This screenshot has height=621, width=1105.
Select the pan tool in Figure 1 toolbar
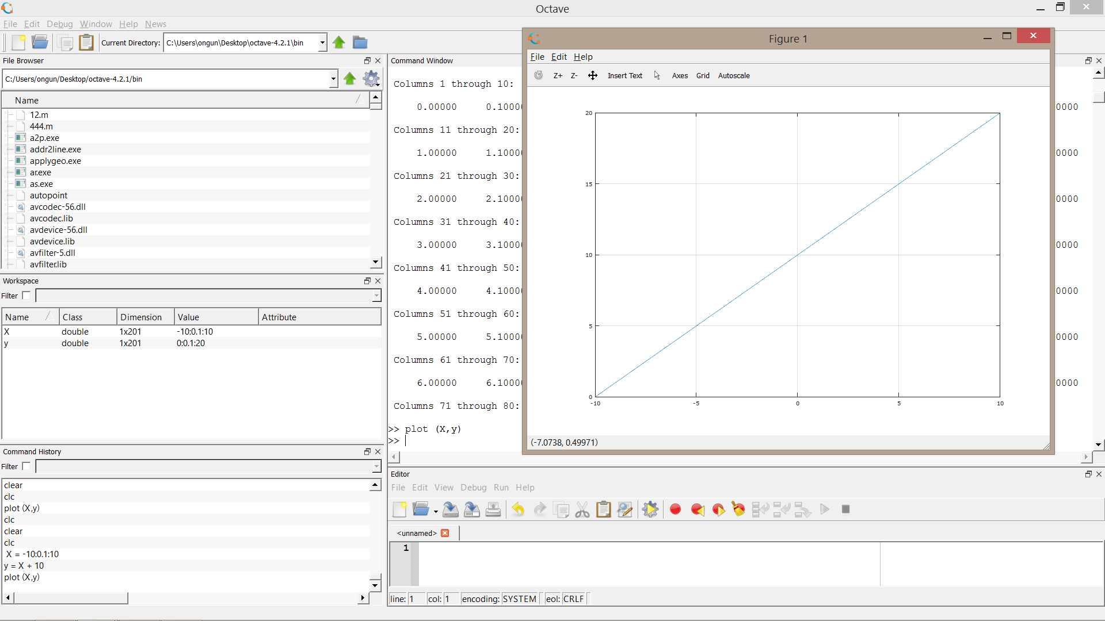(x=593, y=75)
